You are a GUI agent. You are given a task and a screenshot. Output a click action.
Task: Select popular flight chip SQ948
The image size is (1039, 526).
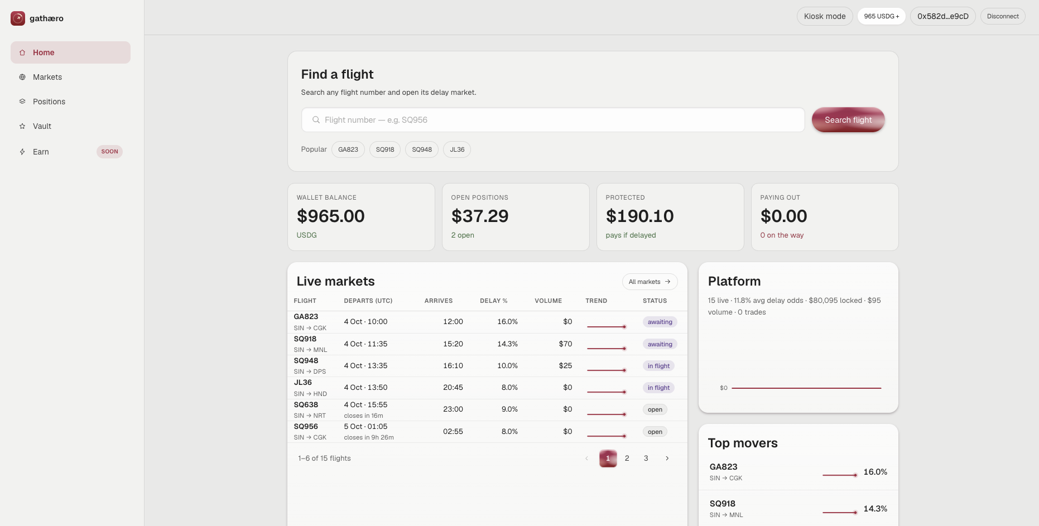422,149
